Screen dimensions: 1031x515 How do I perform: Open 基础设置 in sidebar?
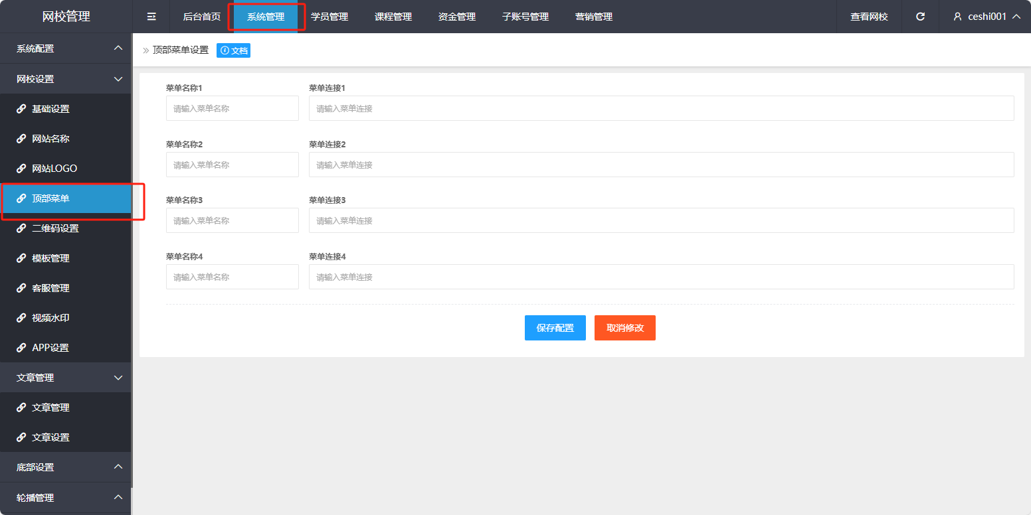click(66, 109)
